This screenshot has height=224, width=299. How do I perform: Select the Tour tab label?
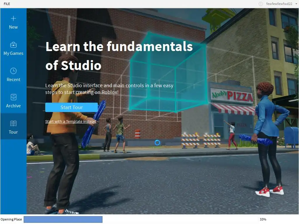pos(13,132)
